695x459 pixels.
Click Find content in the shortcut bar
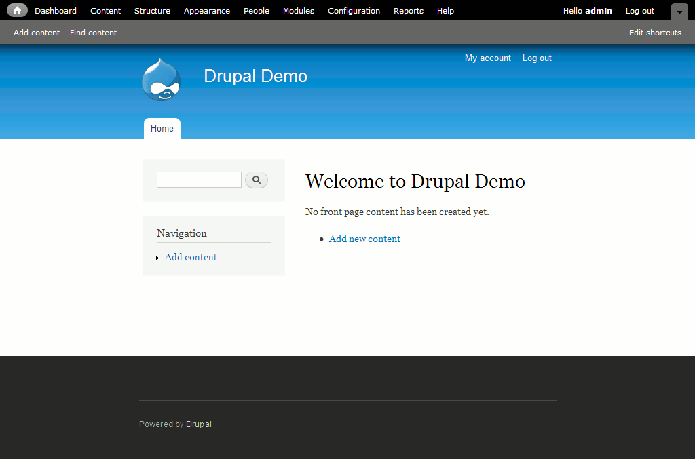point(93,32)
